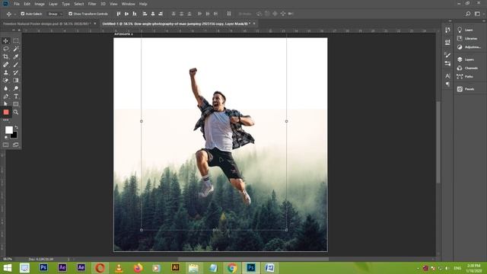The width and height of the screenshot is (487, 274).
Task: Align vertical centers in options bar
Action: pos(127,14)
